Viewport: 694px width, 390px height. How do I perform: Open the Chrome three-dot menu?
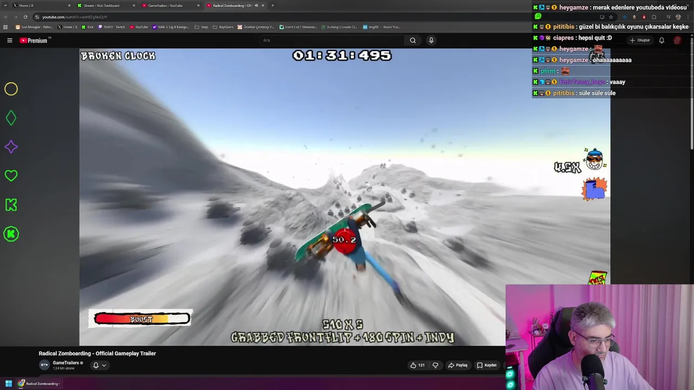pos(687,17)
